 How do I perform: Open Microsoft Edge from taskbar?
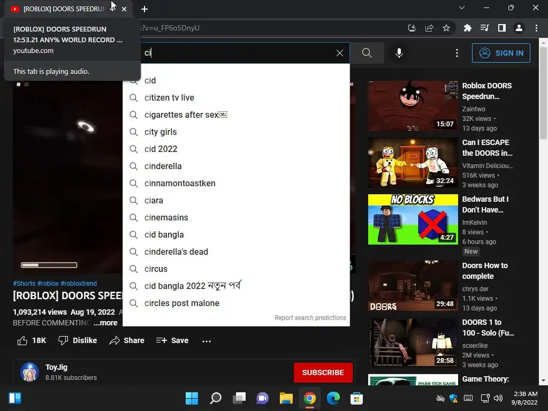[333, 398]
